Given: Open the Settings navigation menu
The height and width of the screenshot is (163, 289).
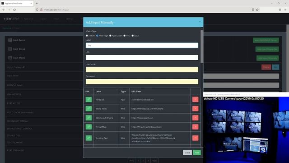Looking at the screenshot, I should point(70,19).
